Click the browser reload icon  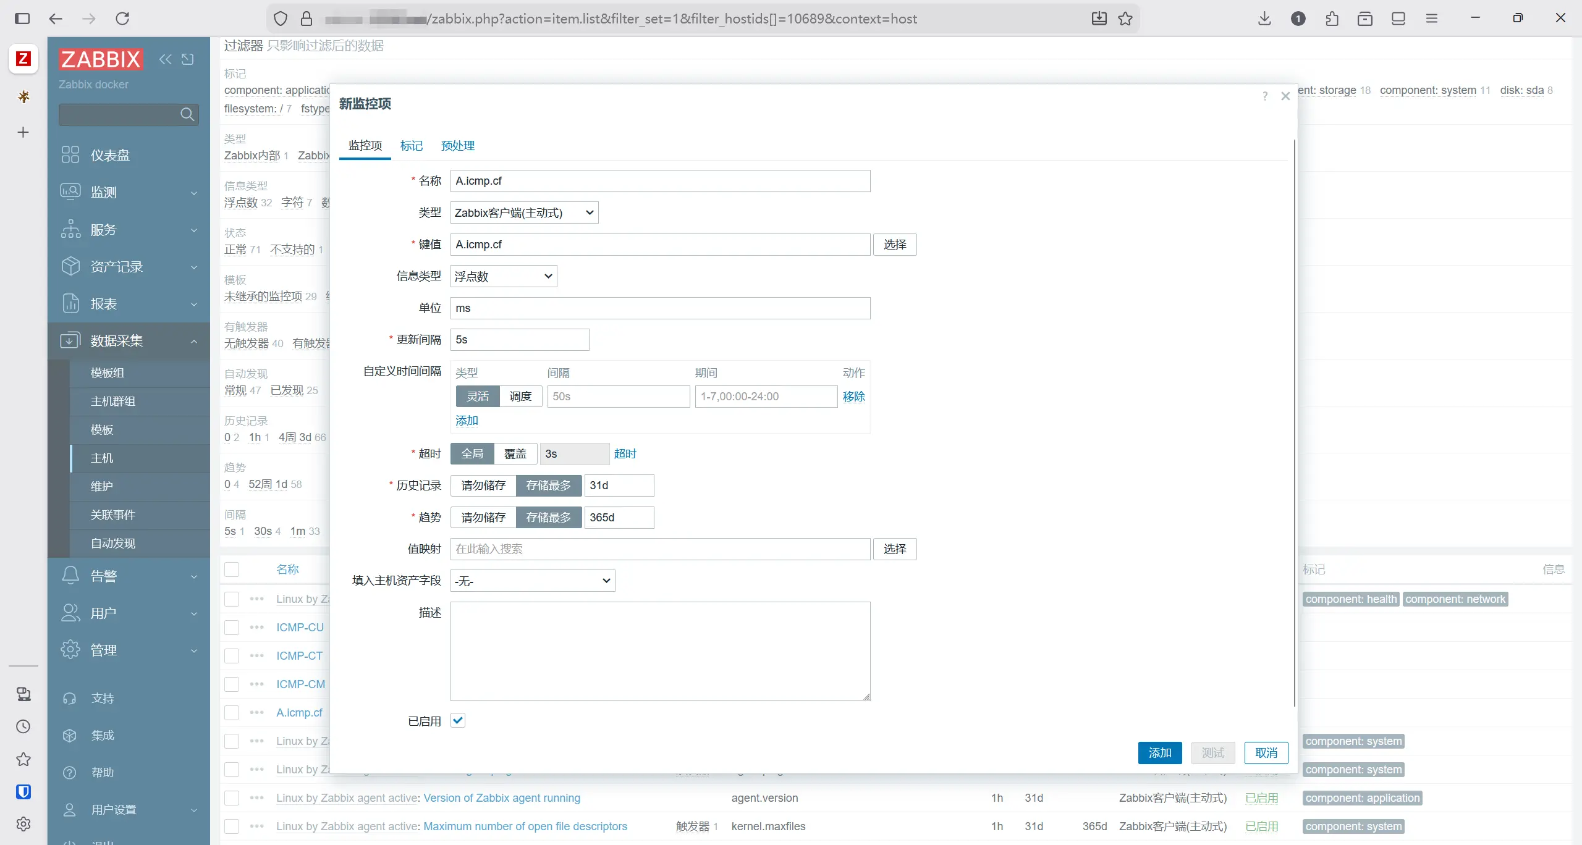[x=122, y=19]
